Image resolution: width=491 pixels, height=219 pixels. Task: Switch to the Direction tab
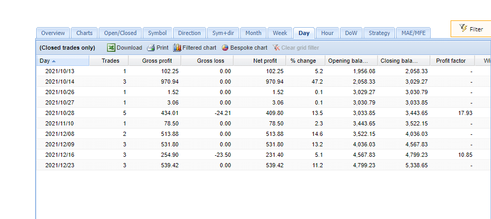pyautogui.click(x=189, y=33)
